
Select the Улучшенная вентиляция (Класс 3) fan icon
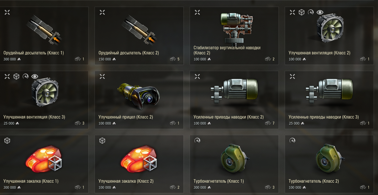tap(45, 92)
